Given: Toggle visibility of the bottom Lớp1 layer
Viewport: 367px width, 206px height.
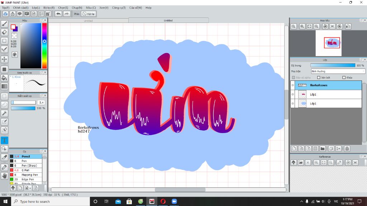Looking at the screenshot, I should tap(292, 103).
